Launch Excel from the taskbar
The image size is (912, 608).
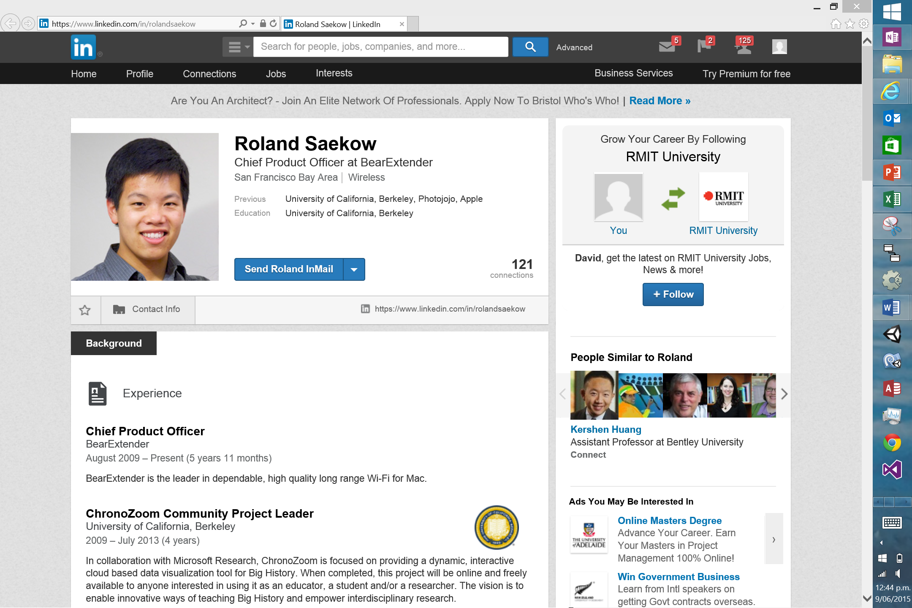[892, 199]
